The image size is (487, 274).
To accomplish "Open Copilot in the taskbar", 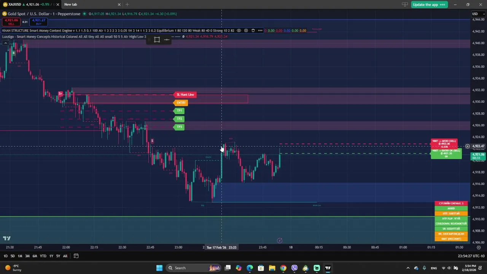I will coord(239,268).
